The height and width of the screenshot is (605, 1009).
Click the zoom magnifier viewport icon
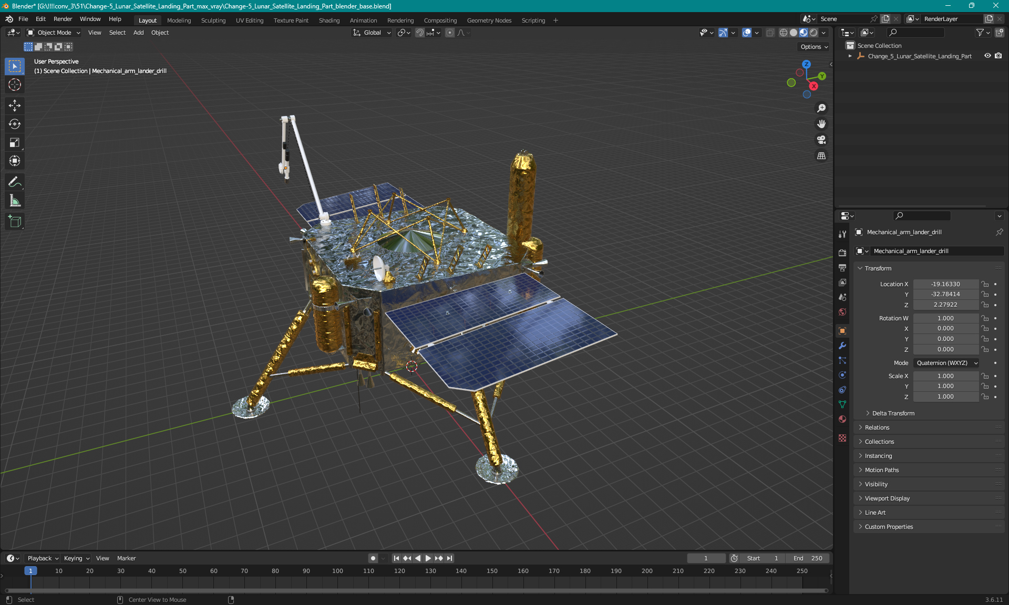point(821,108)
